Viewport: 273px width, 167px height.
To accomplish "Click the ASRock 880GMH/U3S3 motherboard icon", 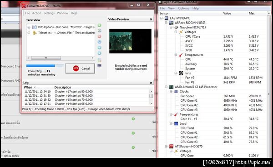I will [172, 23].
